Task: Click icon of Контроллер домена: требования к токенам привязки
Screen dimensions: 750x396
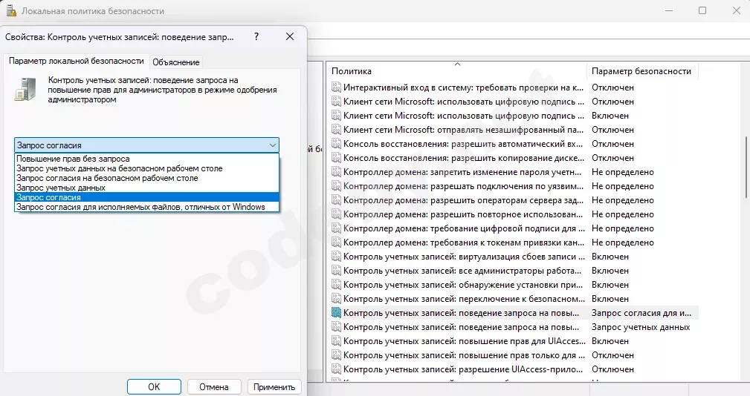Action: pyautogui.click(x=336, y=242)
